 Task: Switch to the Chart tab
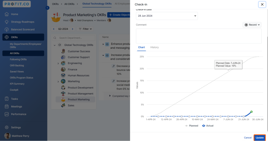point(142,47)
